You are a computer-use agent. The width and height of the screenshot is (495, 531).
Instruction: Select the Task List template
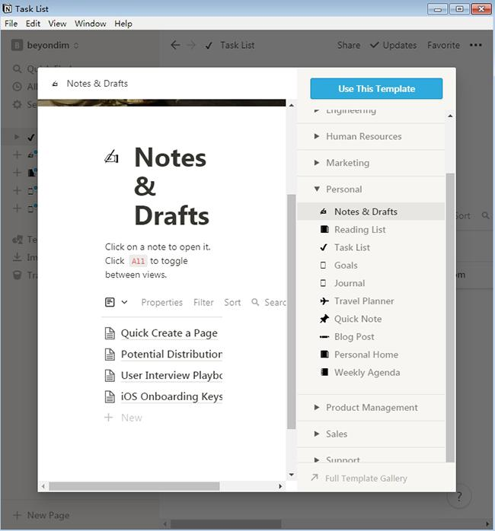pyautogui.click(x=371, y=247)
